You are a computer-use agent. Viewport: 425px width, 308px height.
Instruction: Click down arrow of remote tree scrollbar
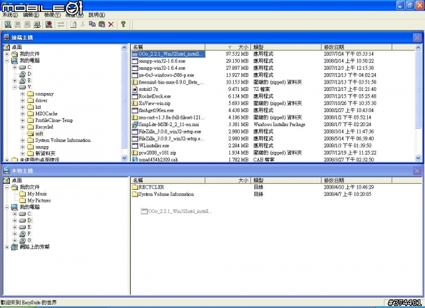124,158
